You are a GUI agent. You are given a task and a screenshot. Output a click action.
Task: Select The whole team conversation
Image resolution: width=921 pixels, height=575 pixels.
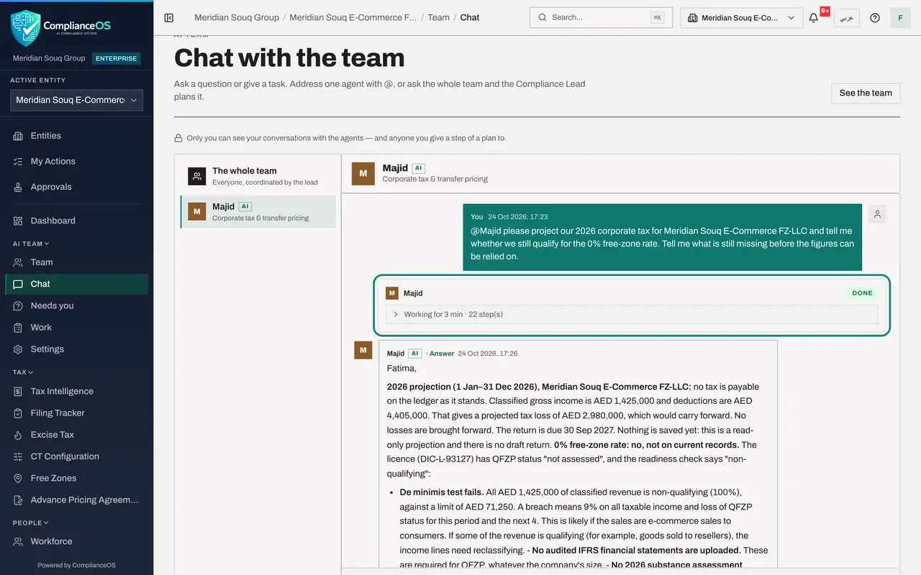[258, 176]
